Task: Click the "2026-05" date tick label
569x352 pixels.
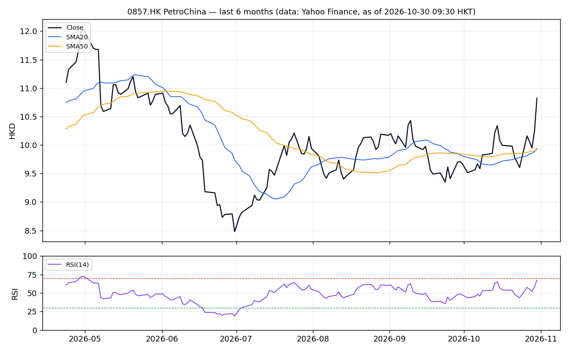Action: 85,339
